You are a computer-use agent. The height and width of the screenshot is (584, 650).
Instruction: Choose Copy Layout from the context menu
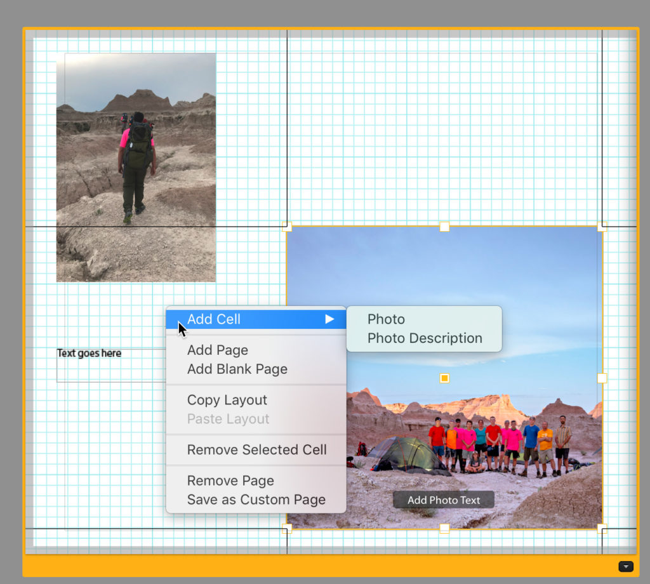(227, 401)
